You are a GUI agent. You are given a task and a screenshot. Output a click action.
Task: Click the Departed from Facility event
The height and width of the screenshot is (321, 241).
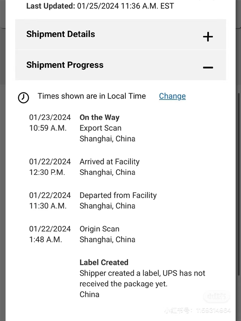tap(118, 195)
